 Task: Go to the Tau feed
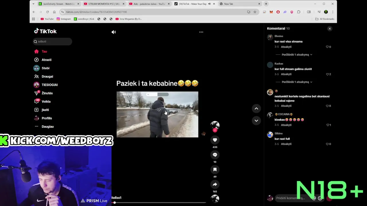pos(44,51)
